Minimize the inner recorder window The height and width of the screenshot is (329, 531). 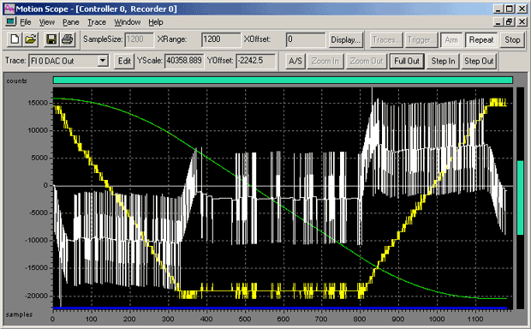pyautogui.click(x=498, y=22)
